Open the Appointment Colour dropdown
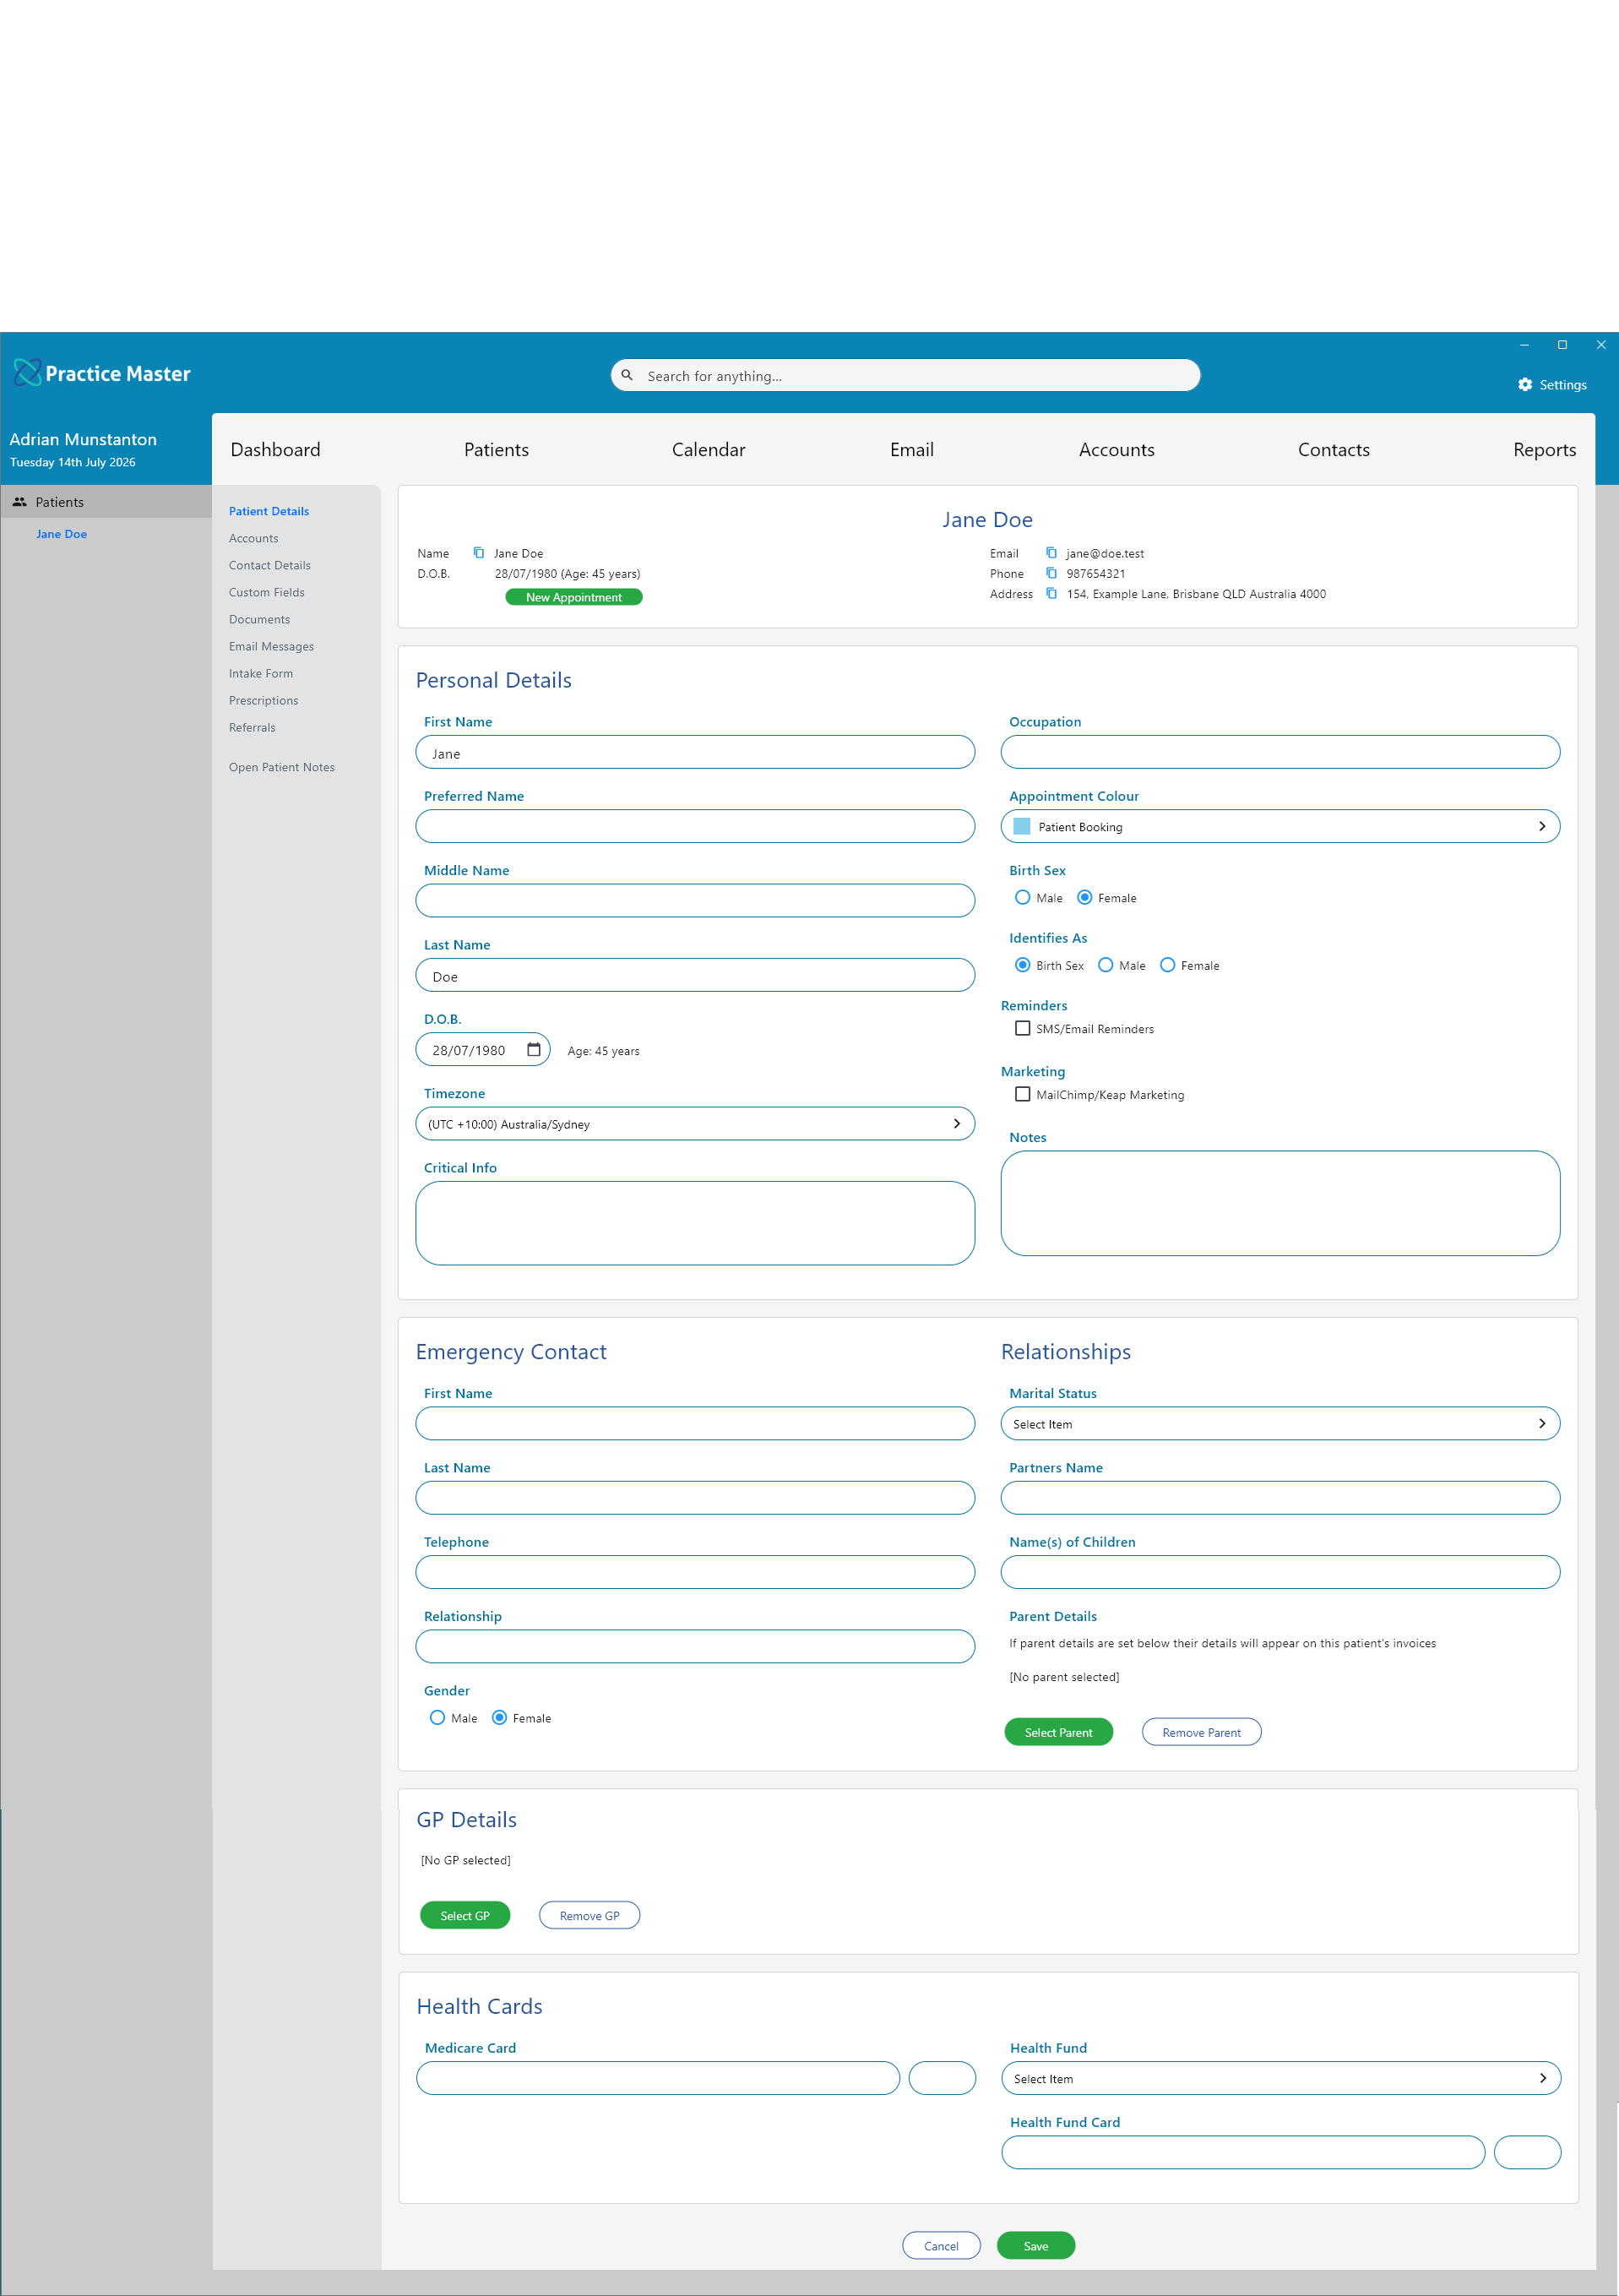The height and width of the screenshot is (2296, 1619). pos(1280,826)
